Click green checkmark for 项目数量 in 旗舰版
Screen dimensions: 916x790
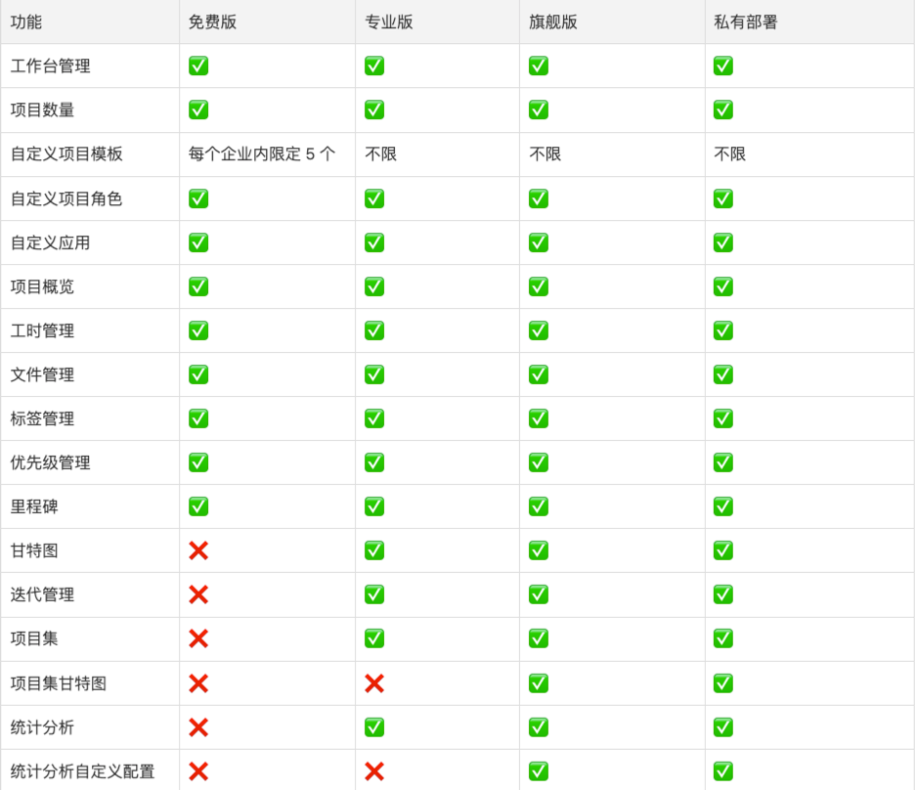pyautogui.click(x=539, y=110)
